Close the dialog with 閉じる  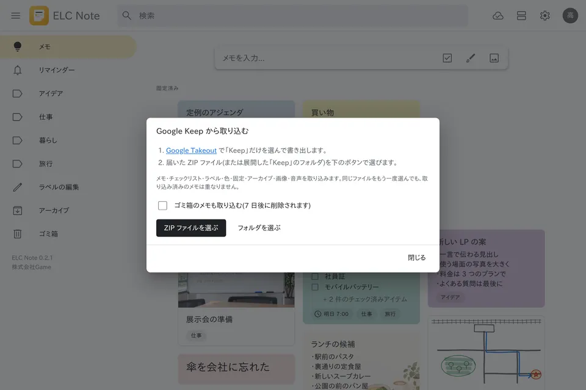coord(417,258)
